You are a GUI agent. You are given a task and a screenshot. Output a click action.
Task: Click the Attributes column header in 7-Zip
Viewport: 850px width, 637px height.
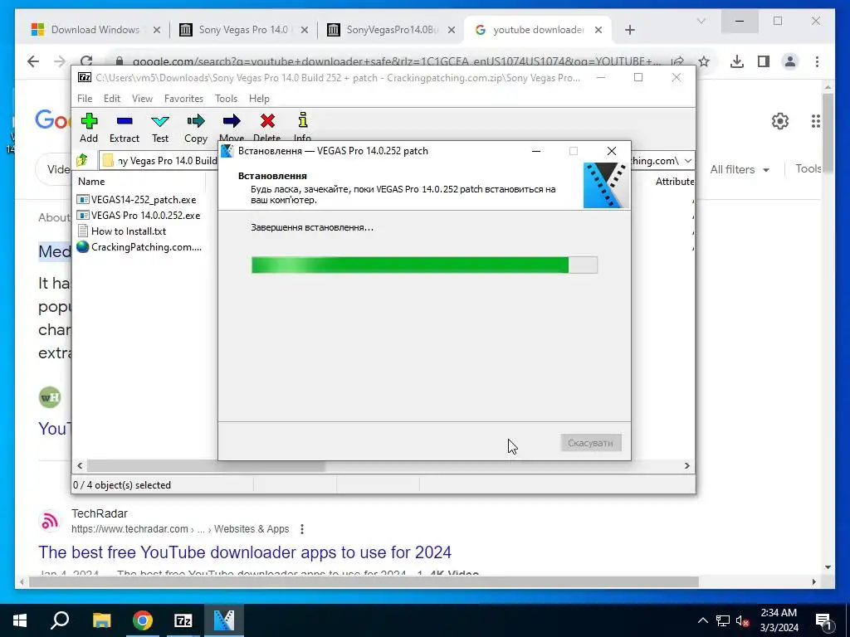(x=674, y=182)
